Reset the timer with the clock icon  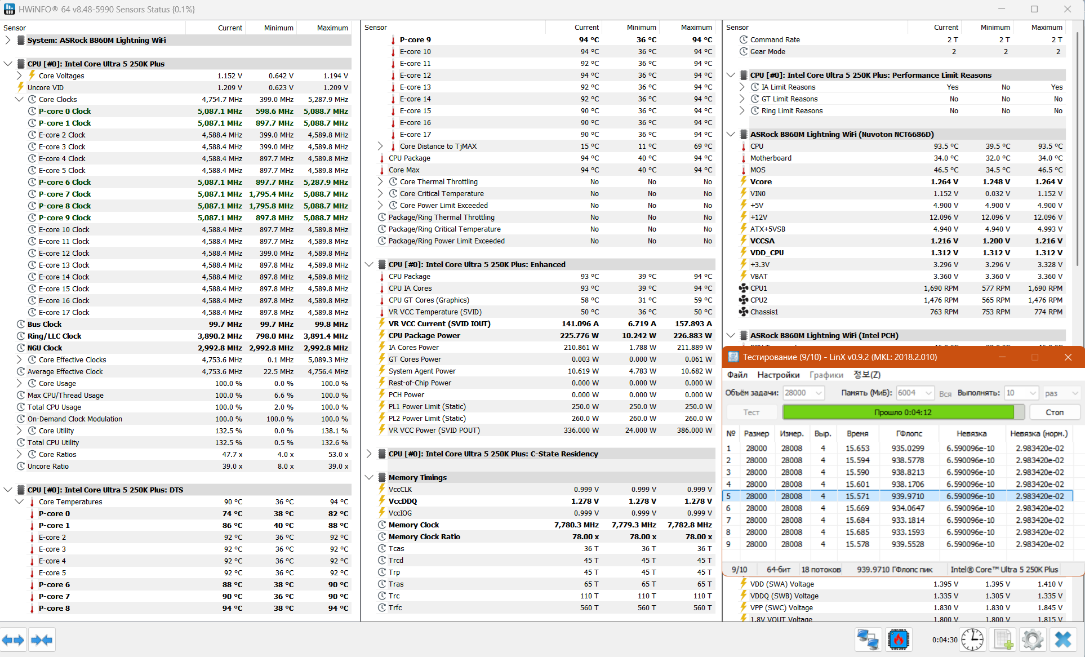tap(972, 640)
